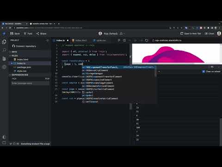222x167 pixels.
Task: Open the Explorer files sidebar icon
Action: tap(4, 42)
